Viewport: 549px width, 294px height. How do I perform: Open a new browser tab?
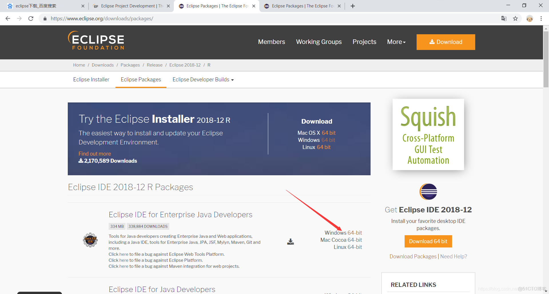tap(353, 6)
